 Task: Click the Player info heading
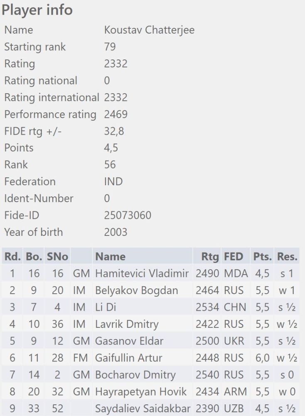coord(37,10)
